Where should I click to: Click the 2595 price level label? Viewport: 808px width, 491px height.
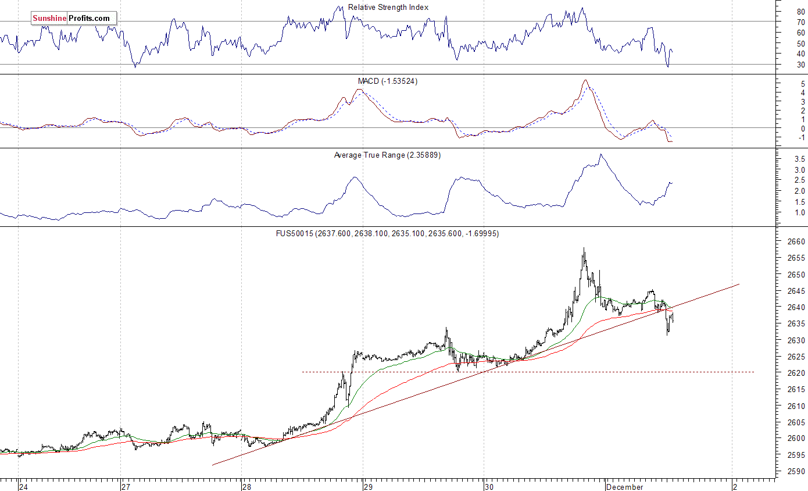[x=796, y=455]
